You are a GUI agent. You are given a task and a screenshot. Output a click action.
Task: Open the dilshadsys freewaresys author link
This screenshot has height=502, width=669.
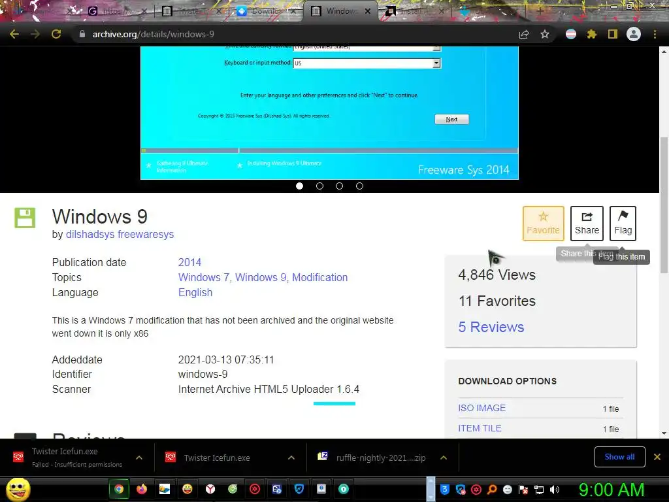coord(120,235)
